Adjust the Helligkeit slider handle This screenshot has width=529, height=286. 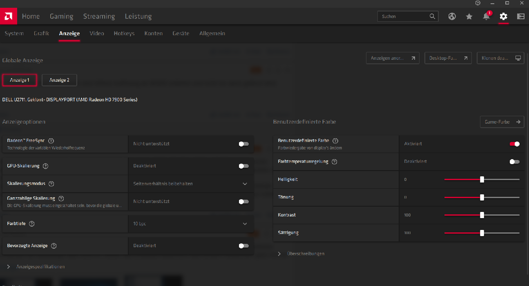(x=482, y=180)
